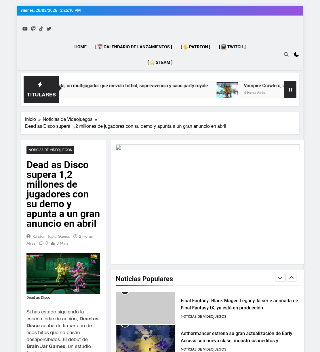The height and width of the screenshot is (352, 320).
Task: Click the 3 Mins reading time text
Action: [62, 243]
